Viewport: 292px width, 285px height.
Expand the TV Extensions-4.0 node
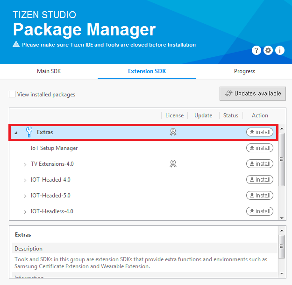pyautogui.click(x=25, y=164)
